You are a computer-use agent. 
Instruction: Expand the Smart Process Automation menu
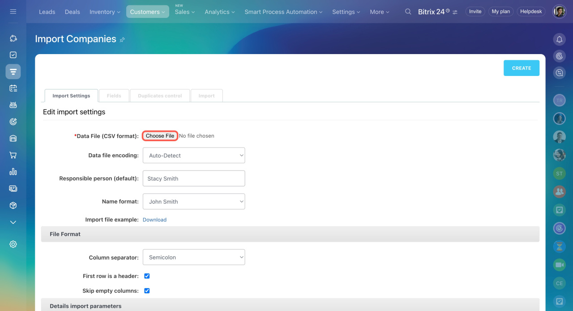click(283, 12)
